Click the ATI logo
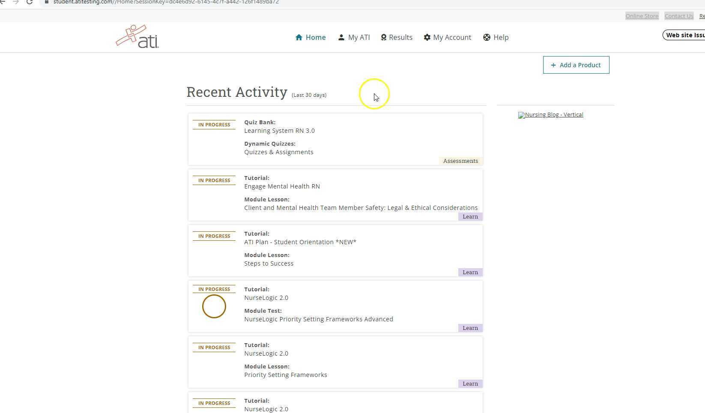The image size is (705, 413). [x=137, y=37]
